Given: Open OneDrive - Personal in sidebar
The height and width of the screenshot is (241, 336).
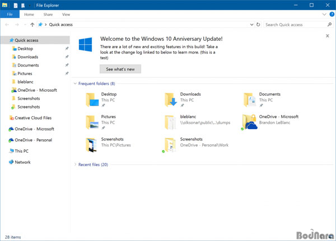Looking at the screenshot, I should [x=33, y=140].
